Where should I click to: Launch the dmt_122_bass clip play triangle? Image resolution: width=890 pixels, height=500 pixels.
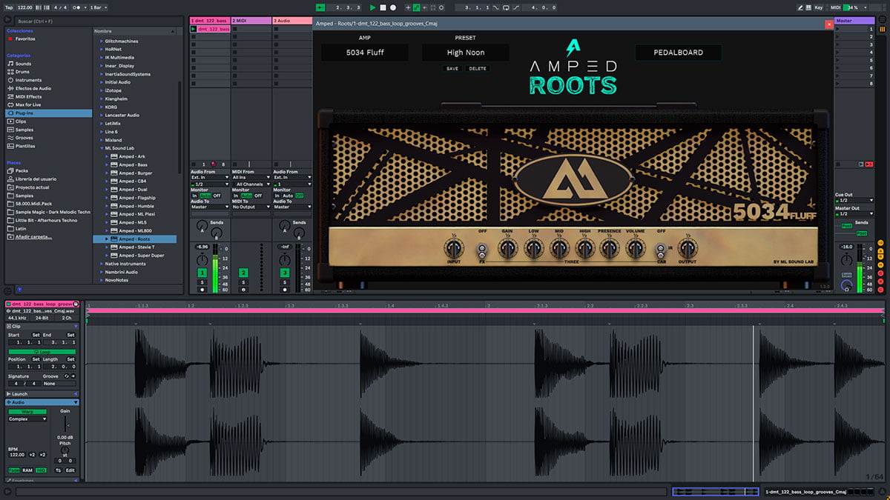(194, 29)
